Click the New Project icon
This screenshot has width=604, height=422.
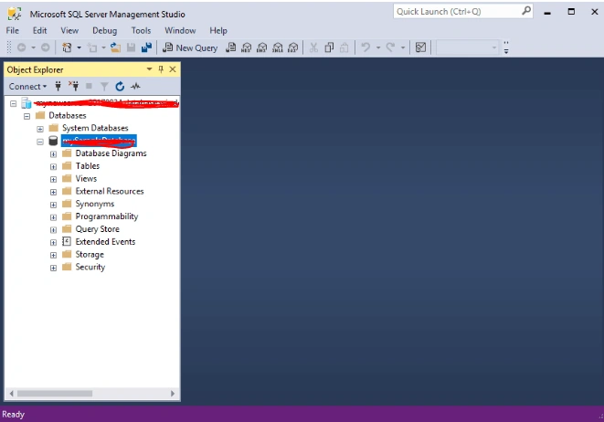coord(67,47)
